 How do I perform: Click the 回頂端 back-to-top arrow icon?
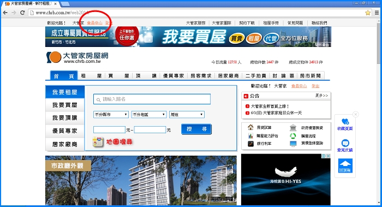tap(345, 165)
